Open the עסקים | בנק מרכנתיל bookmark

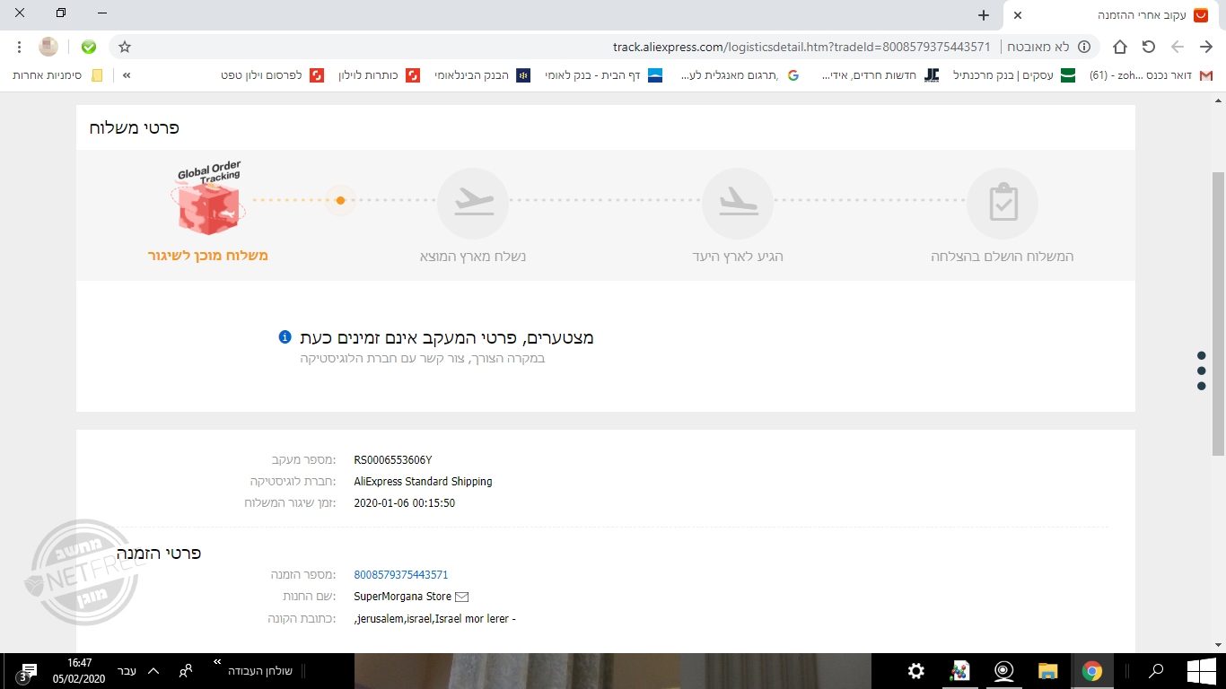click(x=1013, y=75)
